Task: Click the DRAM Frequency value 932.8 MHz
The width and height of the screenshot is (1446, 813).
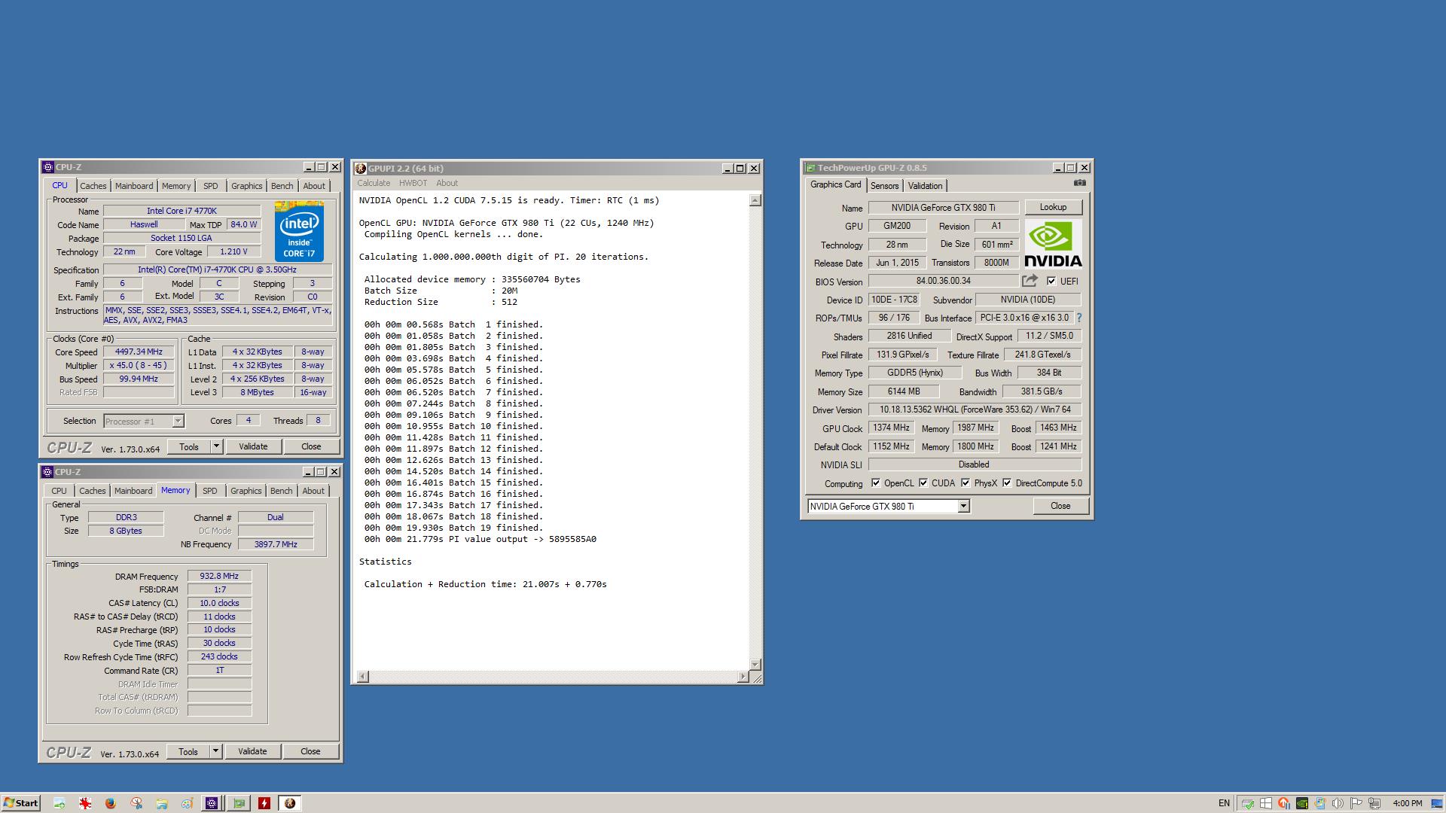Action: click(219, 576)
